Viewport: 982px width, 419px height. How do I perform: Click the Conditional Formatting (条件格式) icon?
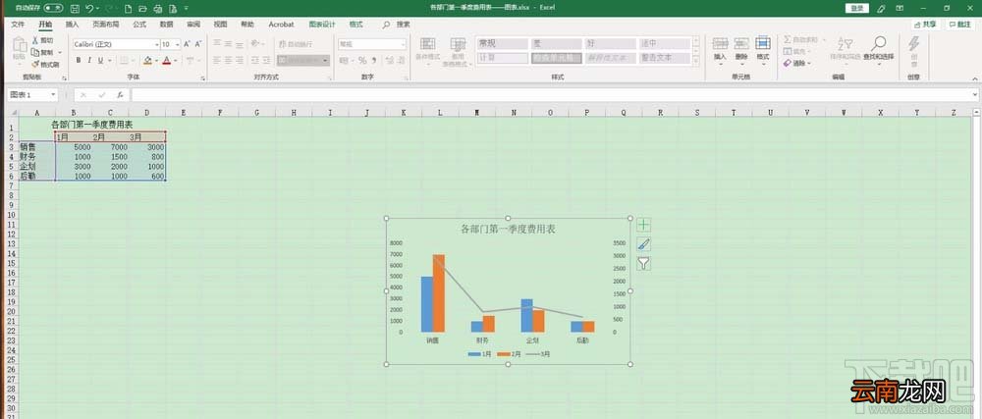[x=428, y=44]
